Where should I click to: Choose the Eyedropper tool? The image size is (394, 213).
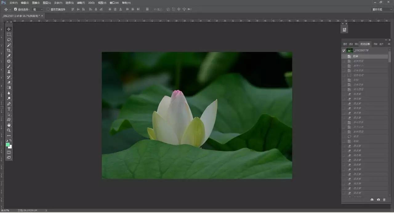coord(9,56)
